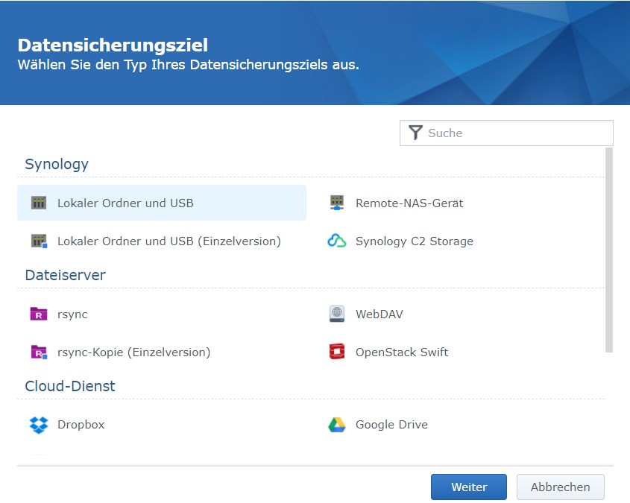
Task: Click the Google Drive logo icon
Action: pyautogui.click(x=337, y=425)
